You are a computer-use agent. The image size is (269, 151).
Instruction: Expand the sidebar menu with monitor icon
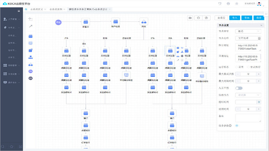tap(11, 83)
